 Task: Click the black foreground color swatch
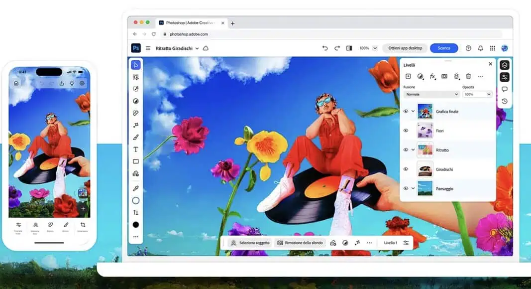click(x=135, y=225)
